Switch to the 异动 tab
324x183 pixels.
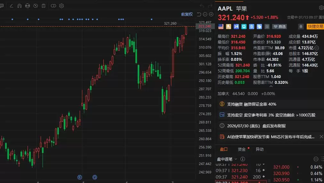click(x=260, y=149)
